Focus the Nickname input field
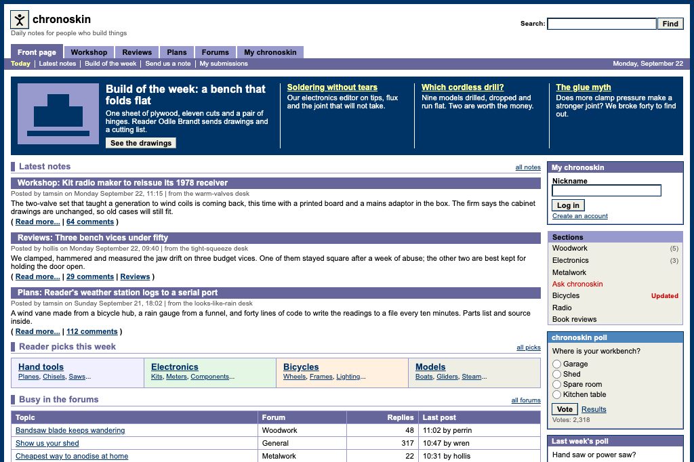 click(x=607, y=191)
